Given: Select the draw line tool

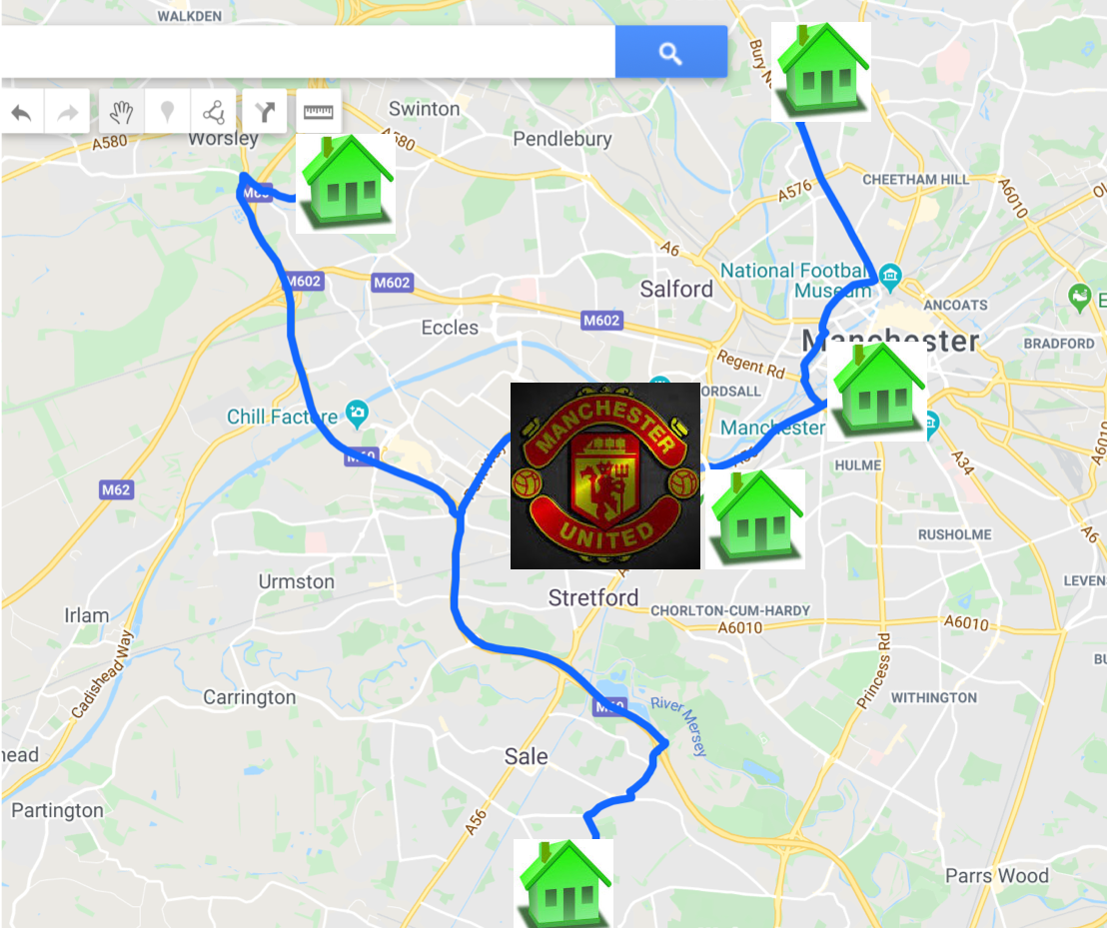Looking at the screenshot, I should pos(213,112).
